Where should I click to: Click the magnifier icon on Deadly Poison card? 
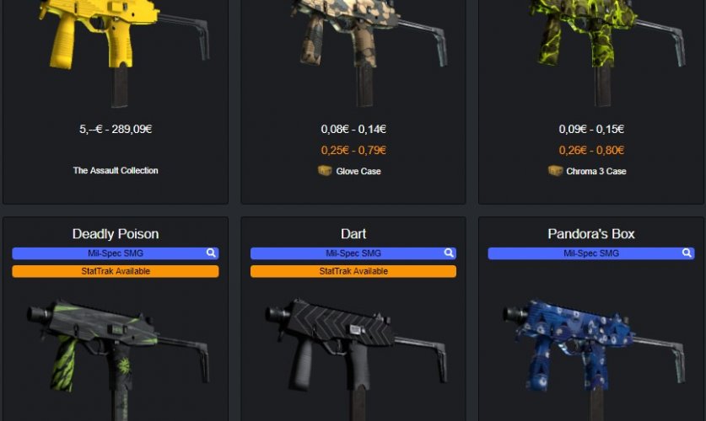pos(211,253)
